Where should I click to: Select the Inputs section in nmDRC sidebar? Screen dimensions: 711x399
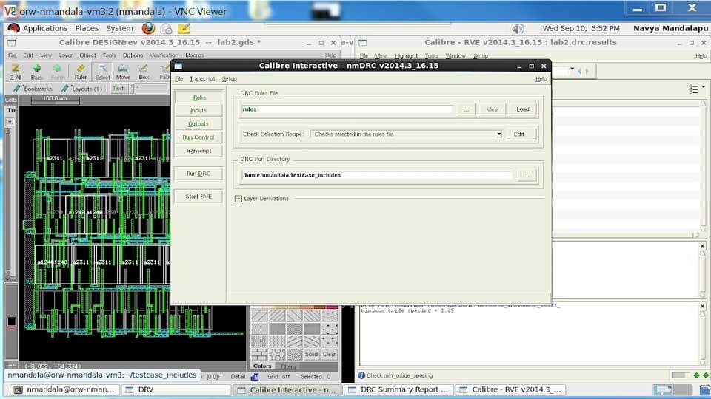coord(198,110)
